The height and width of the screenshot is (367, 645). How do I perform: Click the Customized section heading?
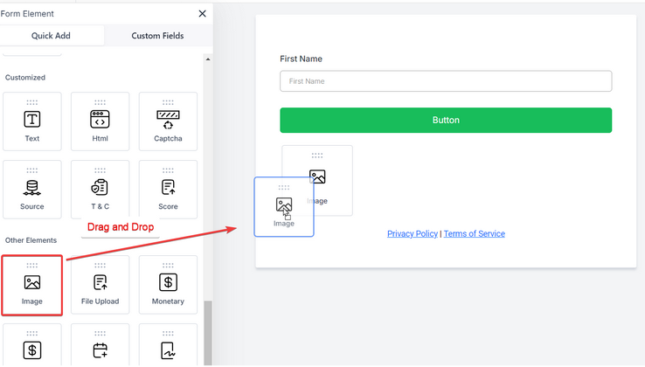coord(25,78)
